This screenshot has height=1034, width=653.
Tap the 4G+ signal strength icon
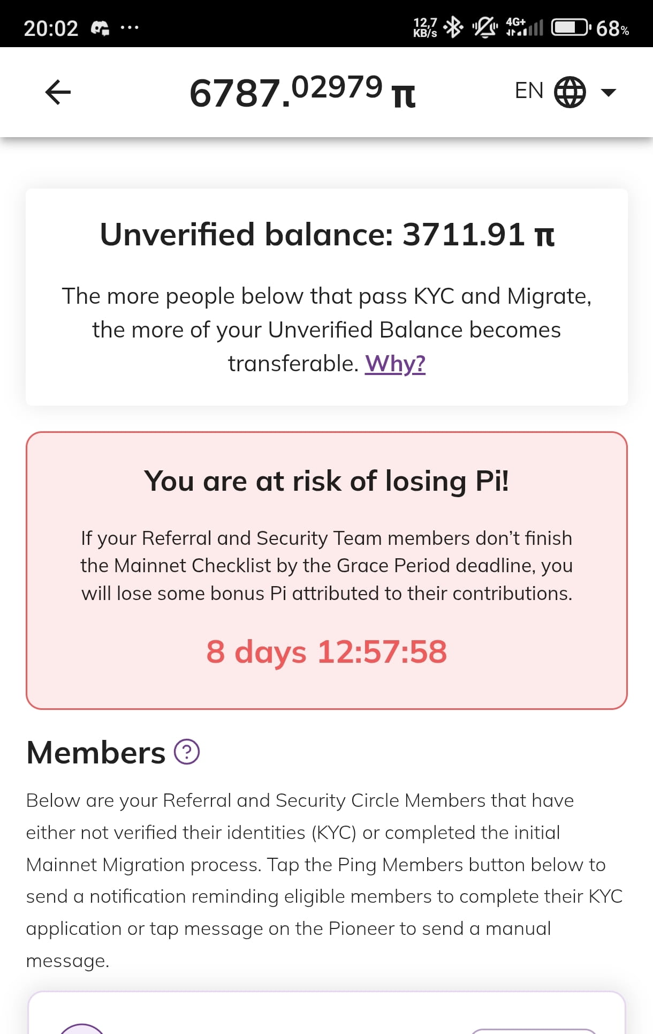[x=525, y=27]
